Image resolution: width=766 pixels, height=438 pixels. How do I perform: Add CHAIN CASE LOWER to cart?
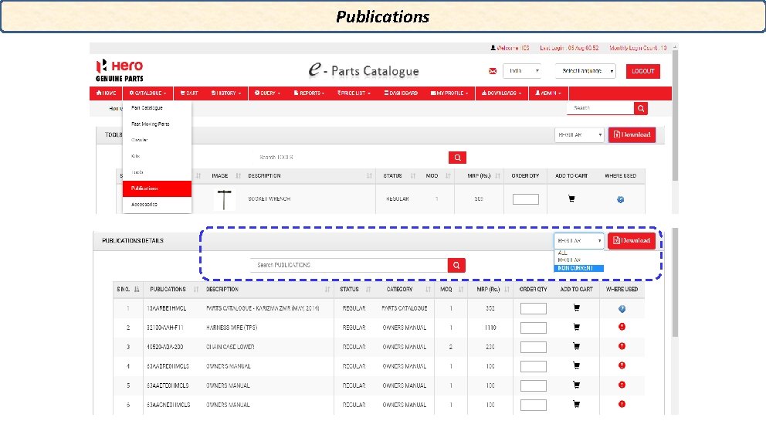[x=577, y=347]
